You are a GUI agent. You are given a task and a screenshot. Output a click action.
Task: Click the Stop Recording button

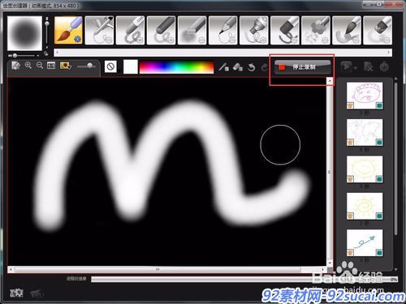(303, 67)
